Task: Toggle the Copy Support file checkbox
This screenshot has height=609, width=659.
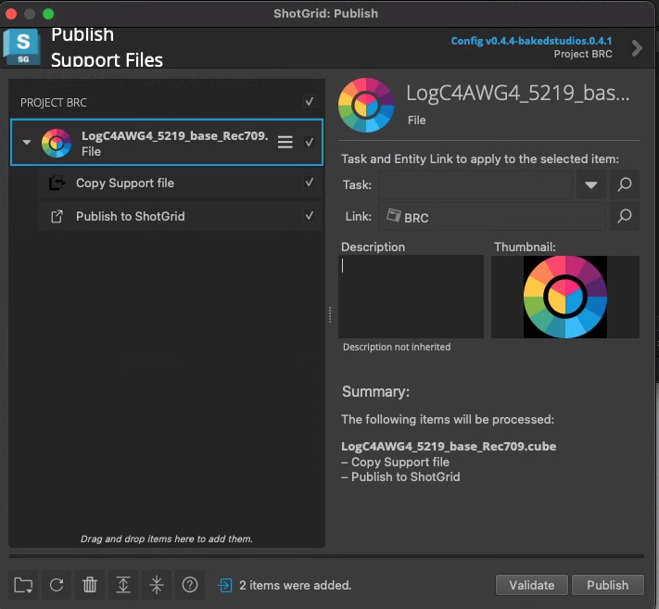Action: [x=310, y=183]
